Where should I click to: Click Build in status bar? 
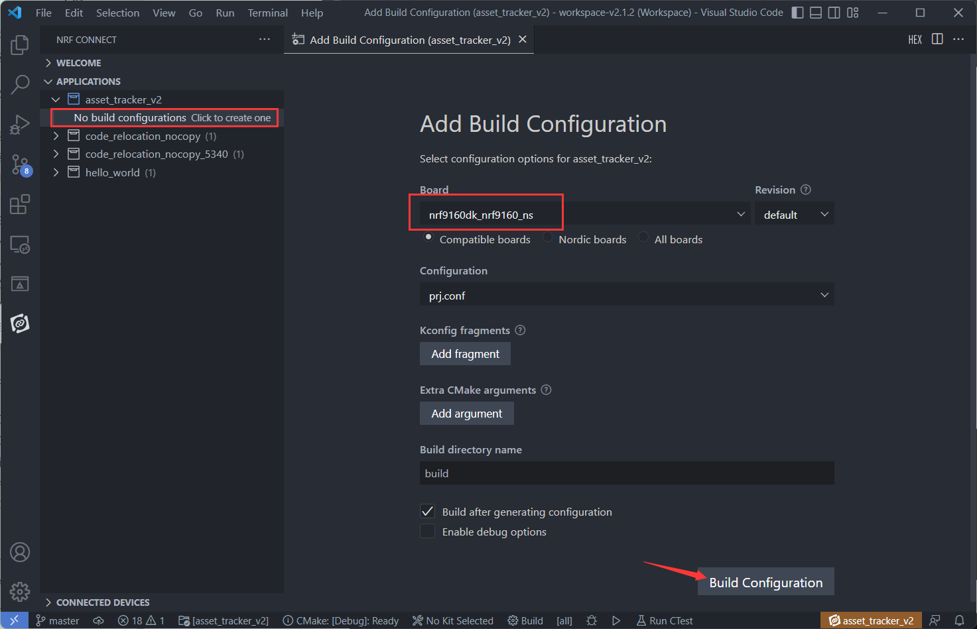click(525, 620)
